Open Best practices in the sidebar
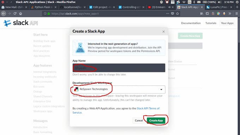 [x=41, y=51]
